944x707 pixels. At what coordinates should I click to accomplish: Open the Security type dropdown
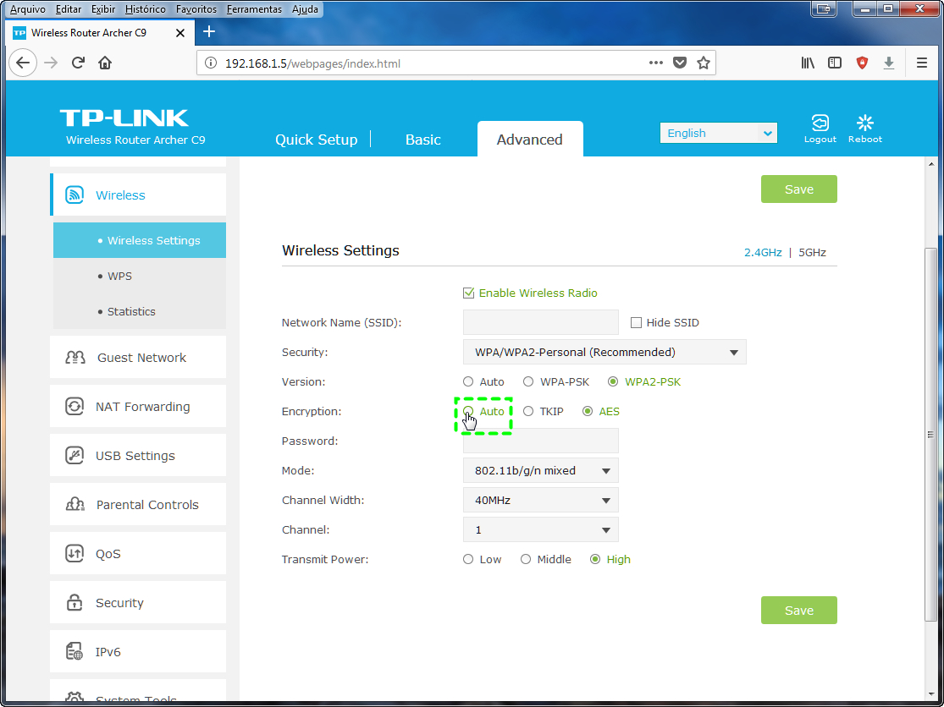pos(604,353)
